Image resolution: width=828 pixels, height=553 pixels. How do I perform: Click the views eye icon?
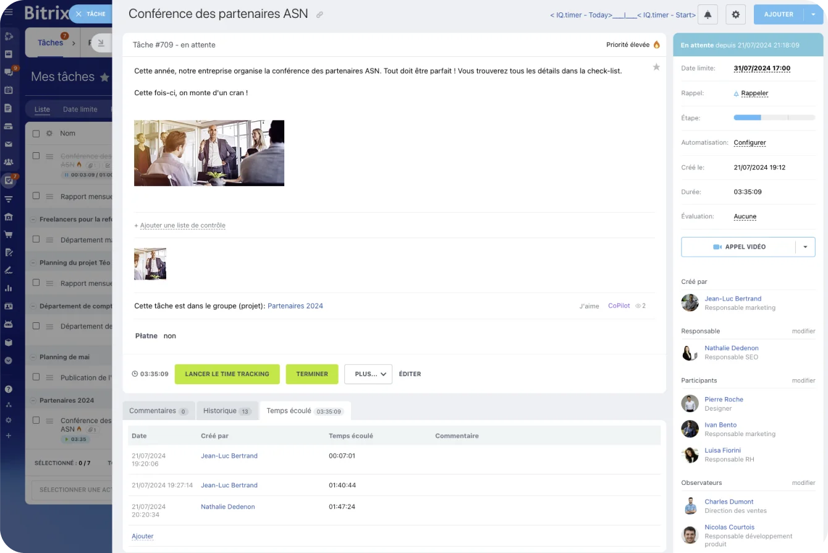point(638,306)
